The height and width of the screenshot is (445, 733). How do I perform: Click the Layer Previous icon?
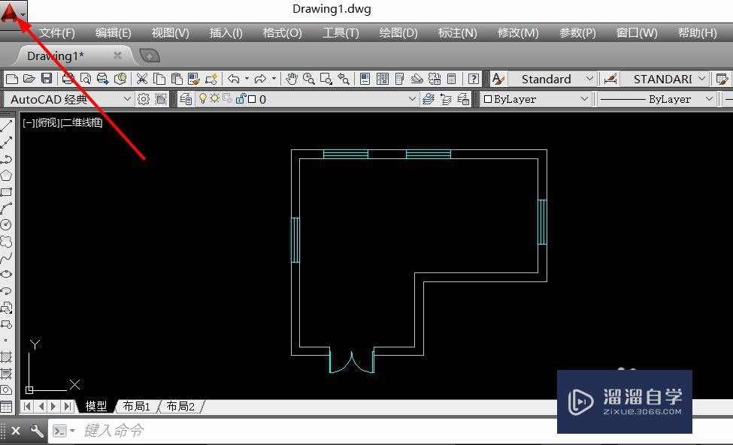pos(446,99)
